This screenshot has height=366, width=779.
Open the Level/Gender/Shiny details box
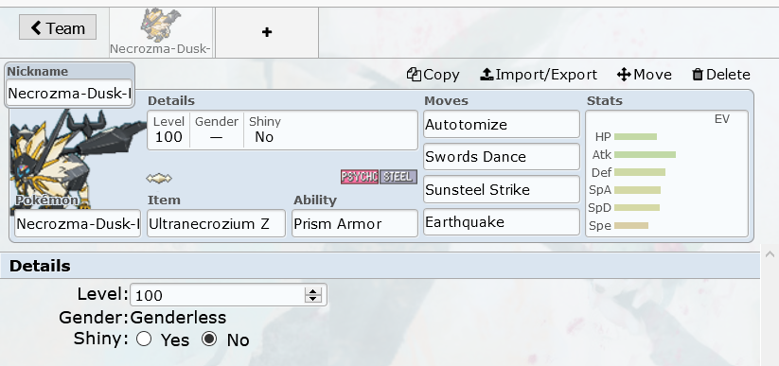pos(282,131)
